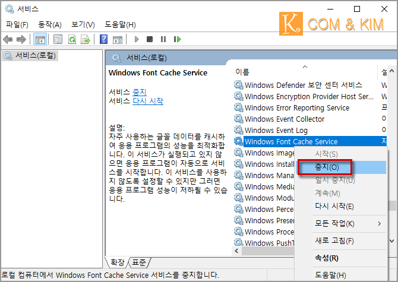Click the Back arrow toolbar icon
The image size is (398, 282).
8,39
